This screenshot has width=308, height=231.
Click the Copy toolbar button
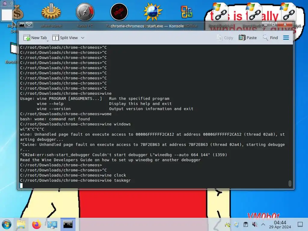click(225, 38)
